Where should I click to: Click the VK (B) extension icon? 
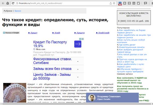[x=125, y=3]
